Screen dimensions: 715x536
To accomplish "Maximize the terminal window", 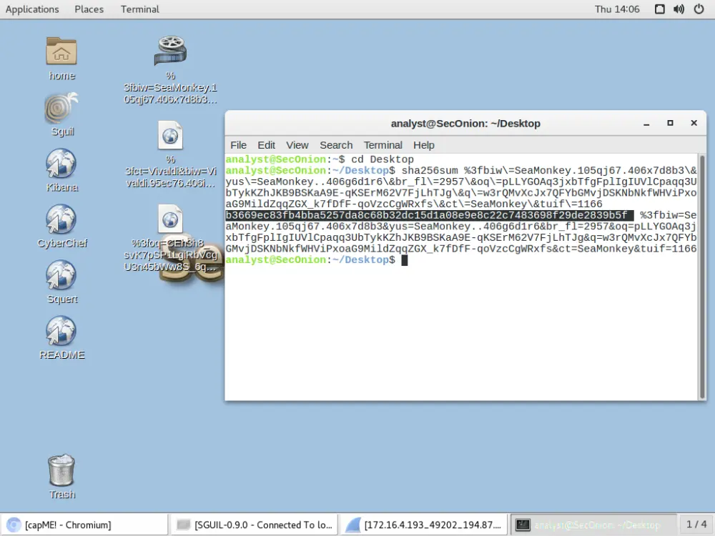I will (x=670, y=123).
